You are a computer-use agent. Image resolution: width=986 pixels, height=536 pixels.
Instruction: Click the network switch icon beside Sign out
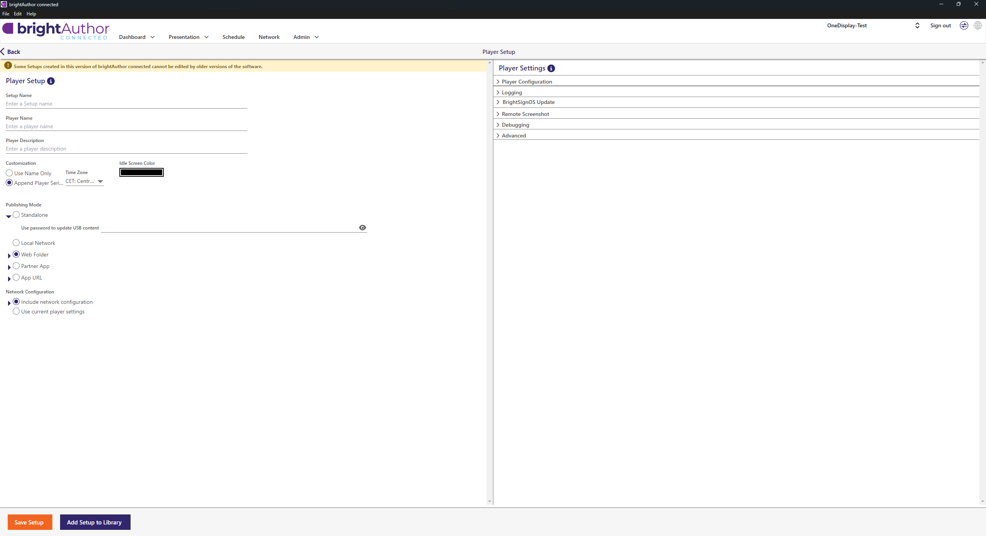click(x=964, y=25)
